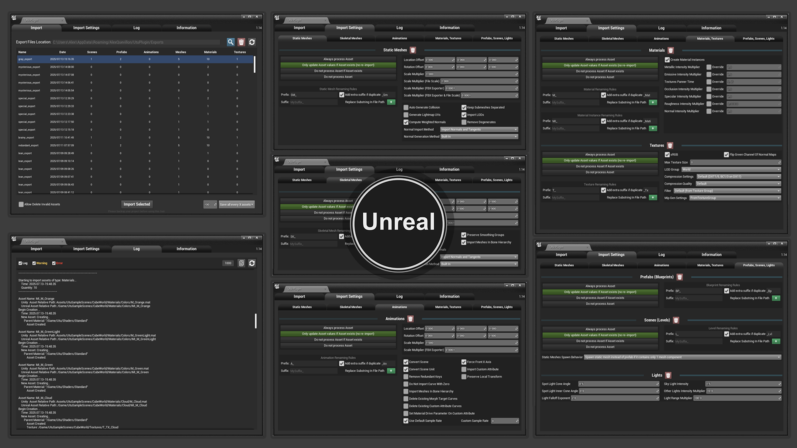Screen dimensions: 797x448
Task: Select Do not process Asset in Animations window
Action: (338, 346)
